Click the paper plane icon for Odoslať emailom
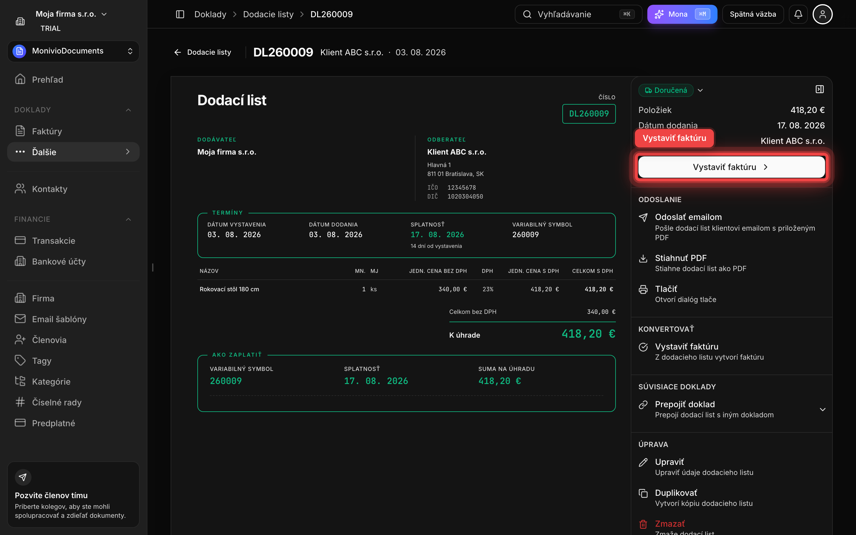856x535 pixels. [643, 217]
